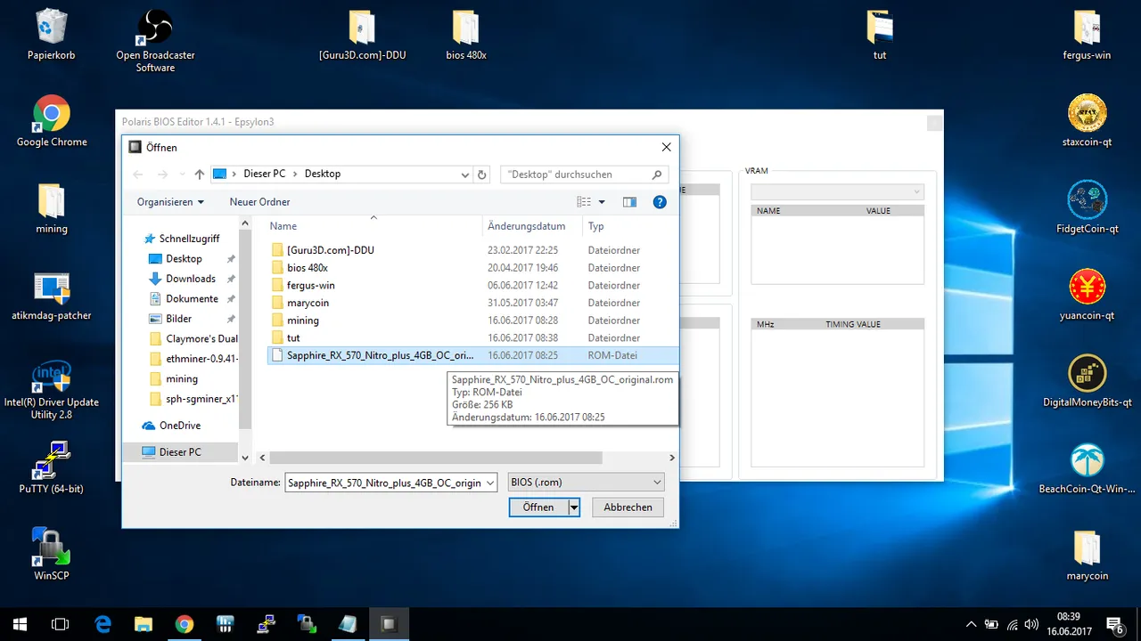Open recent locations dropdown near navigation arrows

pyautogui.click(x=183, y=174)
